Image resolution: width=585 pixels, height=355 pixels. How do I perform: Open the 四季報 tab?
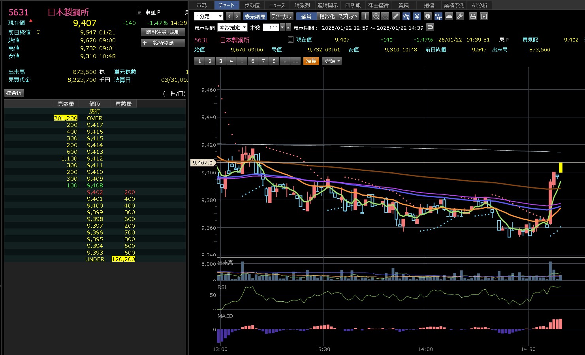[353, 5]
